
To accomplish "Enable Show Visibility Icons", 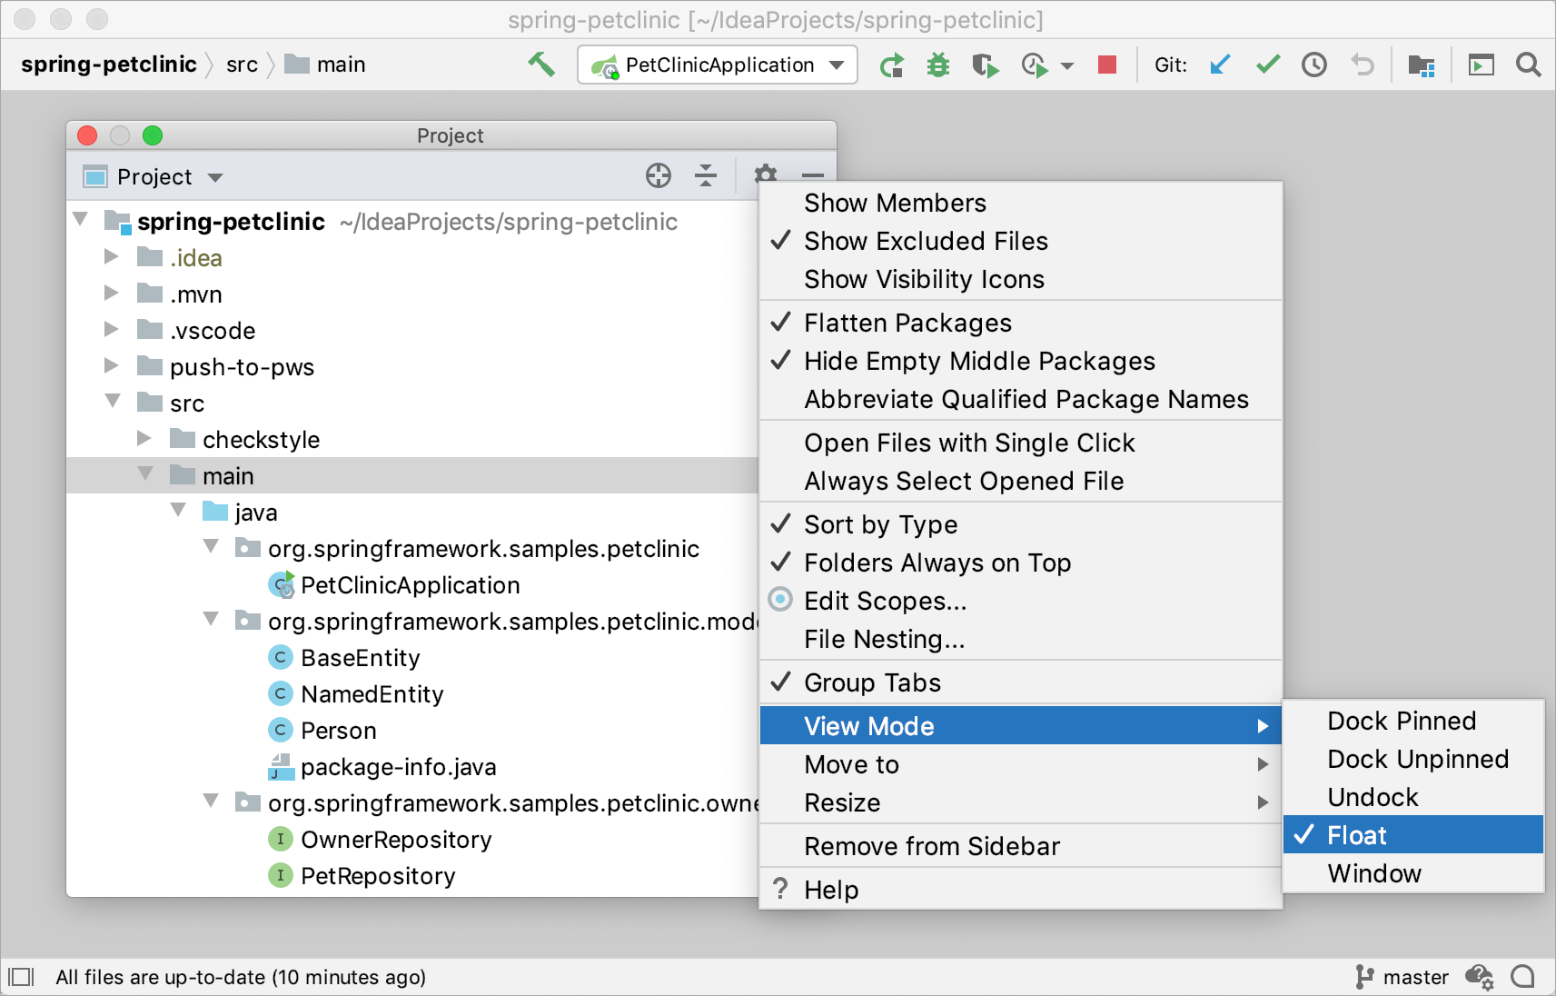I will coord(1021,279).
